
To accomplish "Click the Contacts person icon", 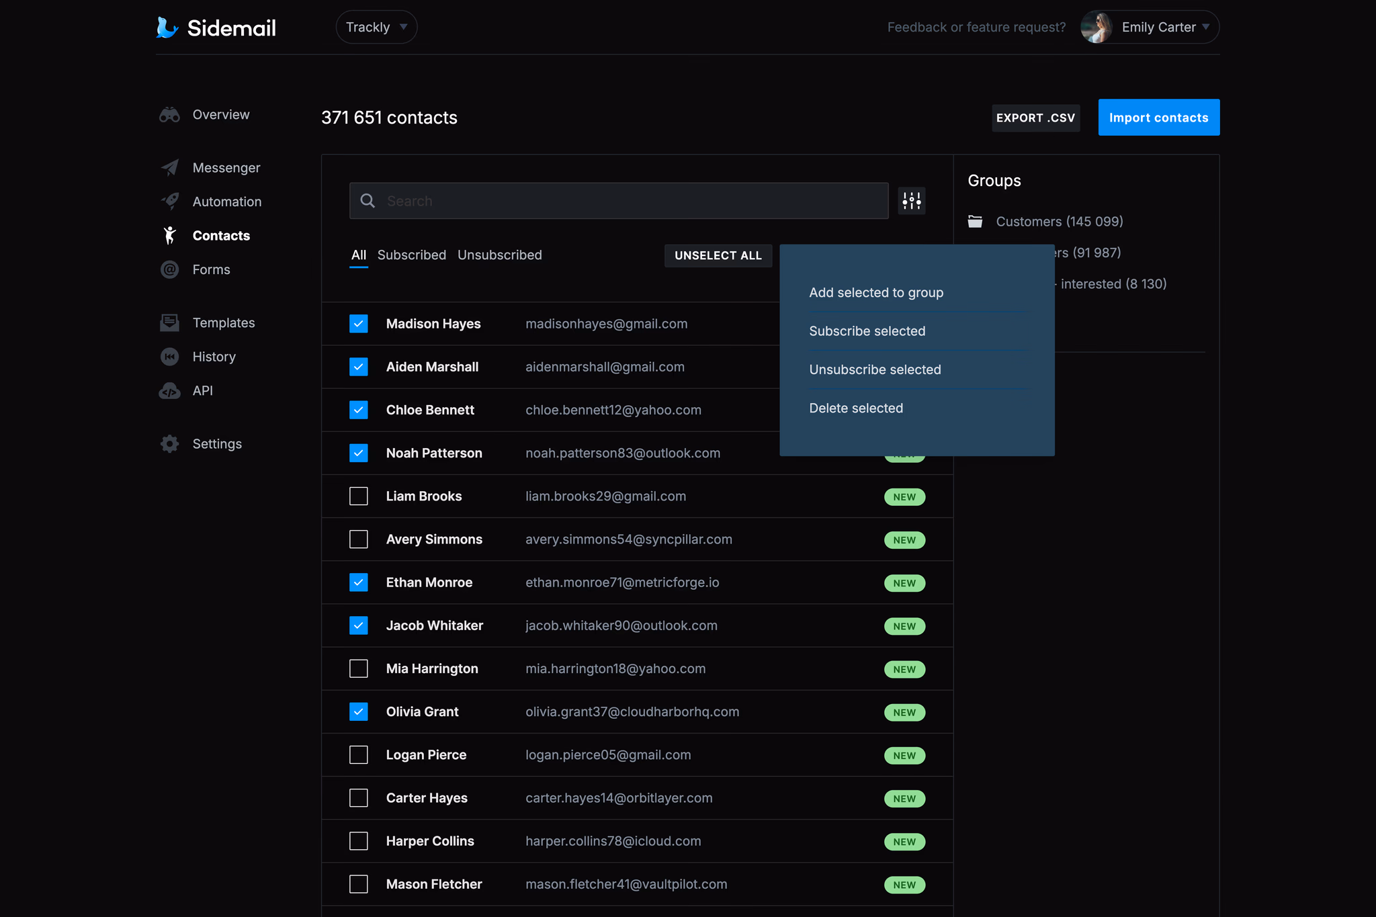I will click(169, 235).
